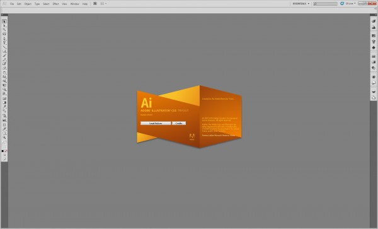Select the Eyedropper tool
Viewport: 378px width, 229px height.
click(4, 106)
